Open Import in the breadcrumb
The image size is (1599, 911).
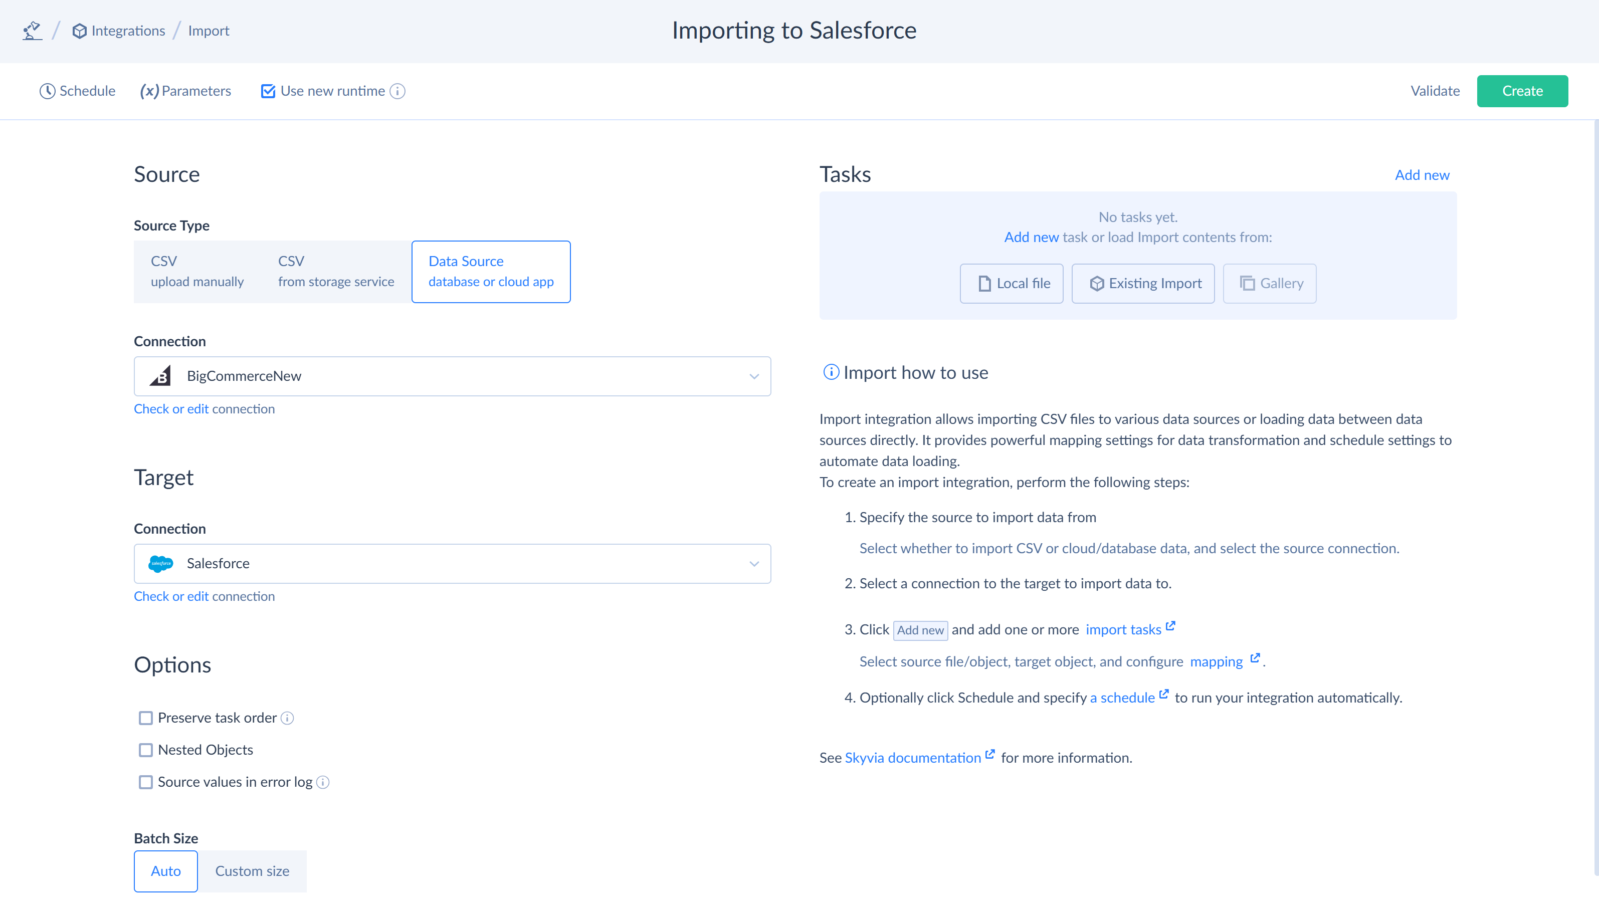[209, 31]
